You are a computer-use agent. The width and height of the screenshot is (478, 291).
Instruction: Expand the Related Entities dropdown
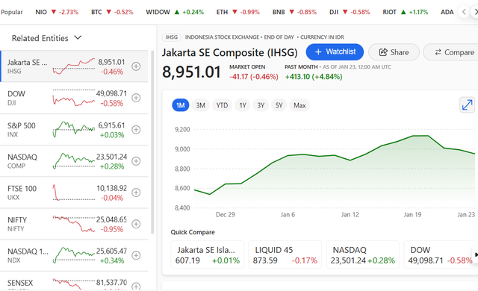tap(46, 38)
